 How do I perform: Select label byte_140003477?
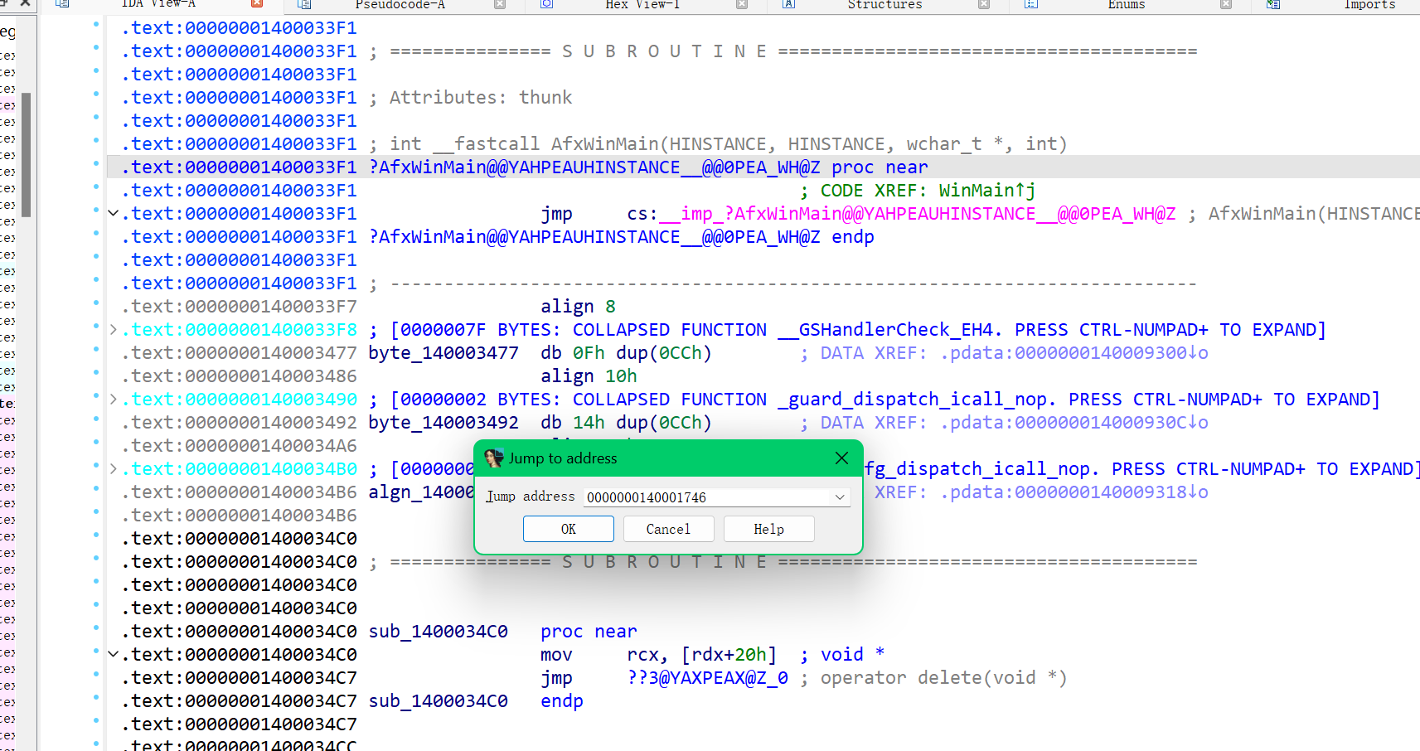[443, 353]
